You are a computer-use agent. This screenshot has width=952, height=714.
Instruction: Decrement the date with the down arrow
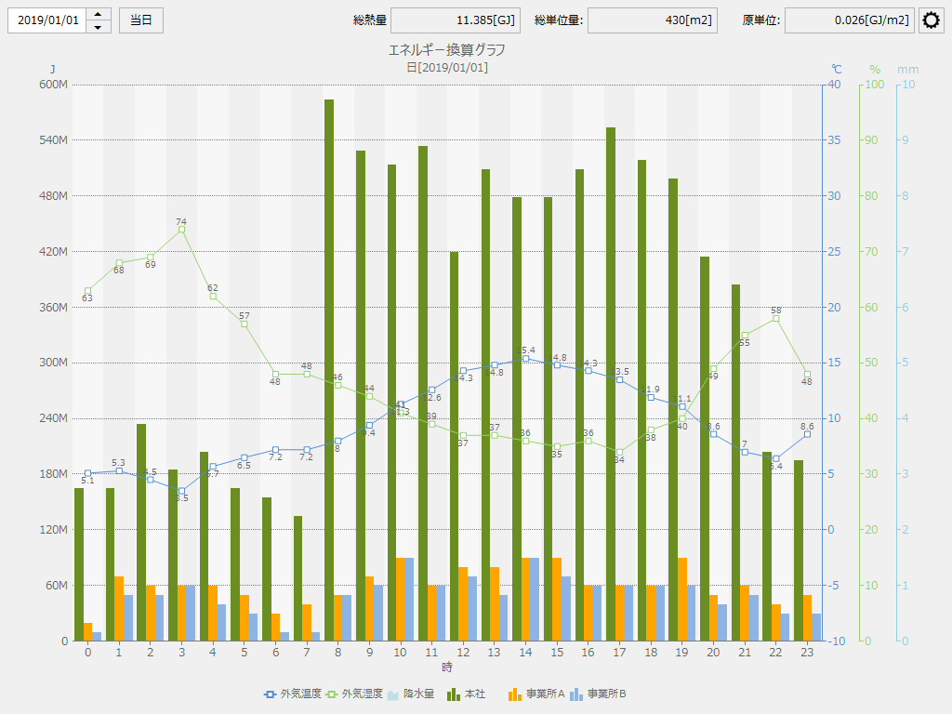click(x=99, y=27)
